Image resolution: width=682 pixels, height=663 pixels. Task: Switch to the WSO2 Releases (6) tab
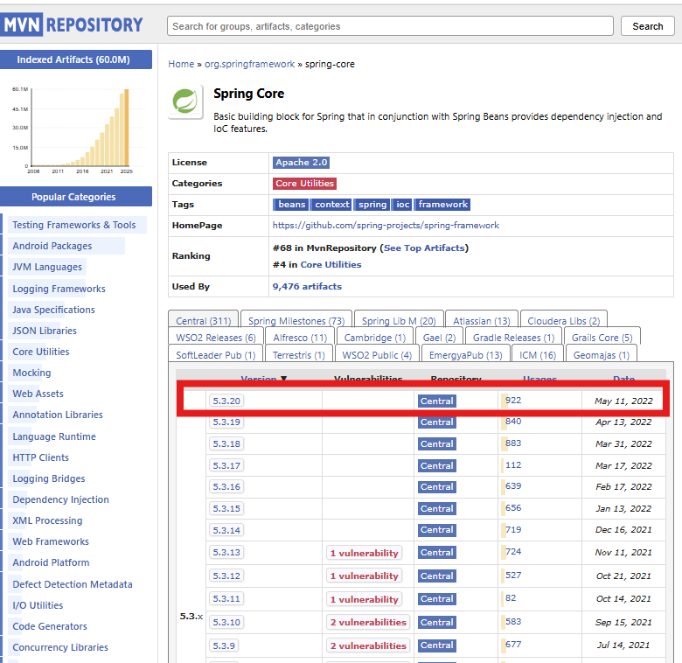click(216, 338)
